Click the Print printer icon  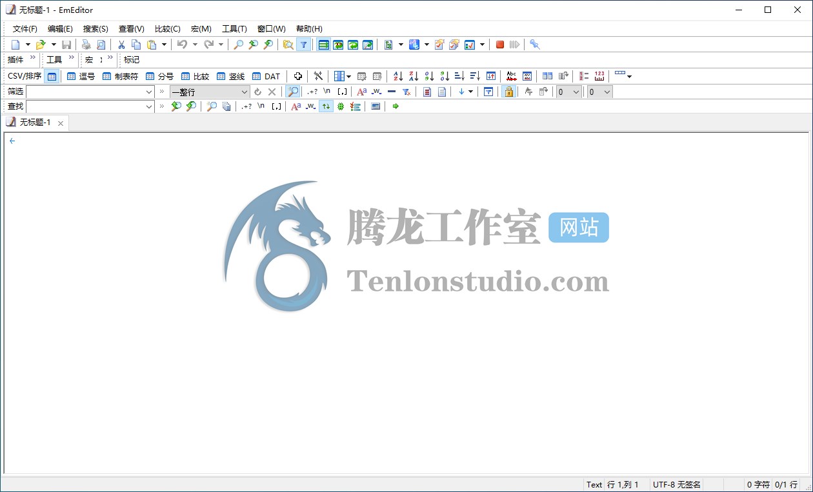pyautogui.click(x=86, y=44)
